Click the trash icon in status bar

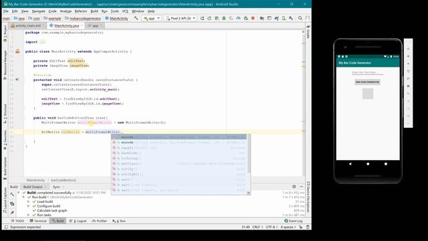coord(308,227)
